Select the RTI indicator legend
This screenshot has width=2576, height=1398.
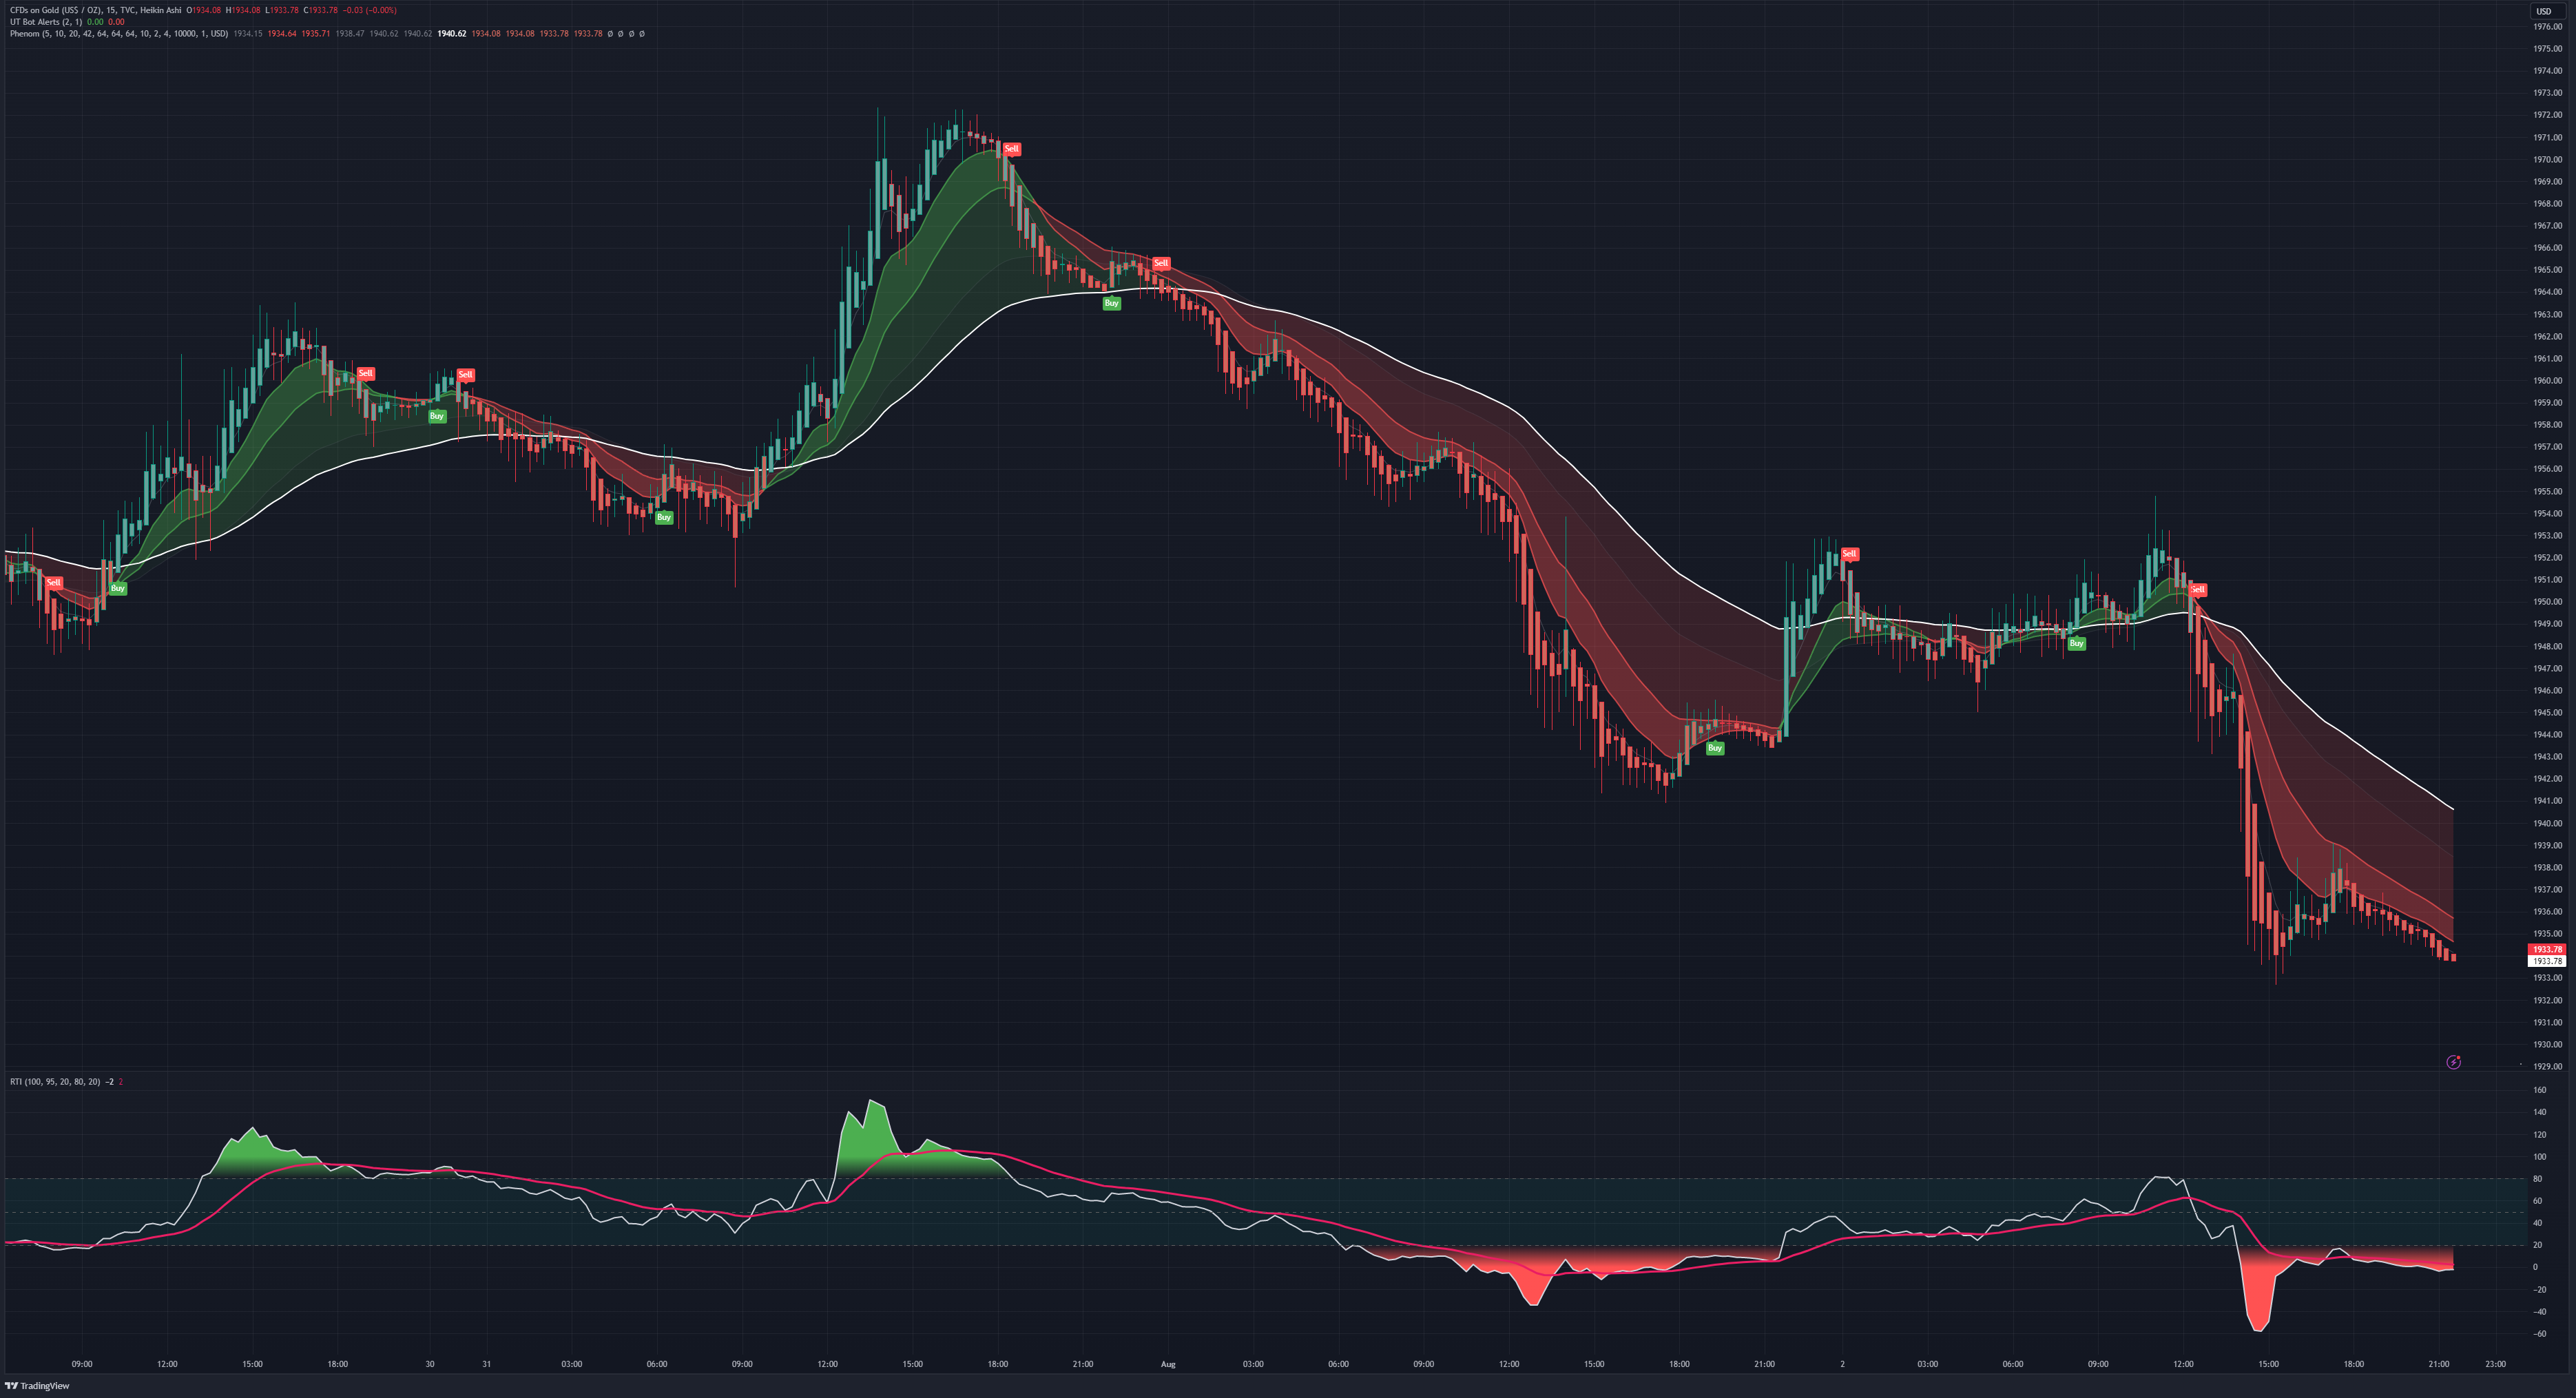click(54, 1082)
